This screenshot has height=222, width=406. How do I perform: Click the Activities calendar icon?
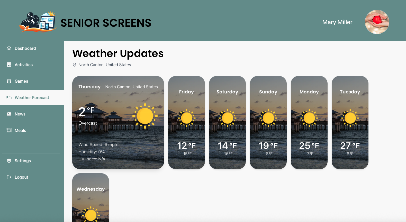[x=9, y=65]
